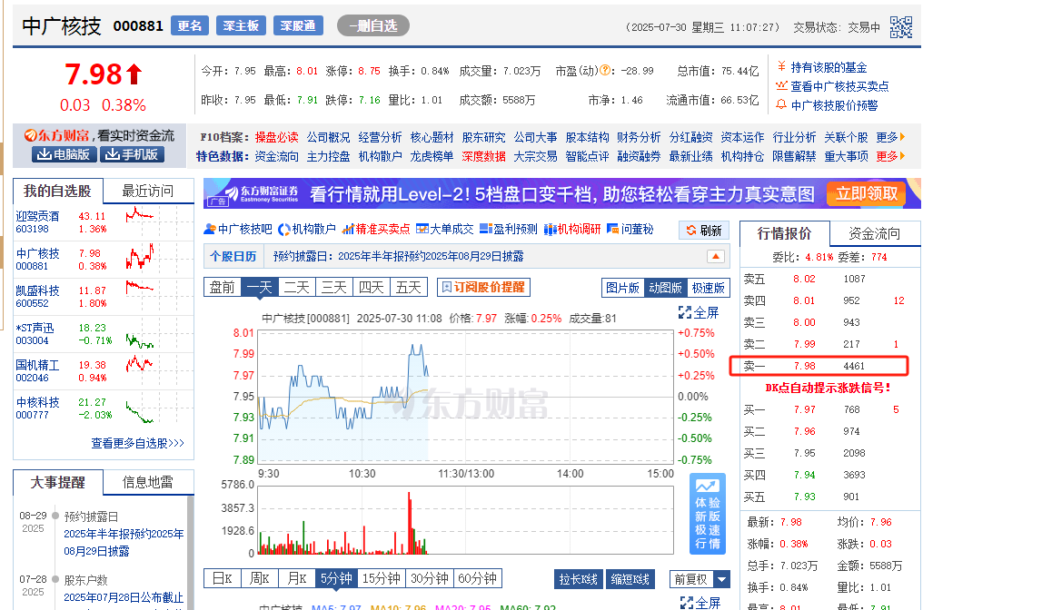Click the 国机精工 mini trend chart
The height and width of the screenshot is (610, 1042).
coord(140,364)
